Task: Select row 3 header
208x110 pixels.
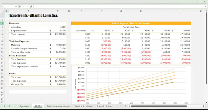Action: click(2, 23)
